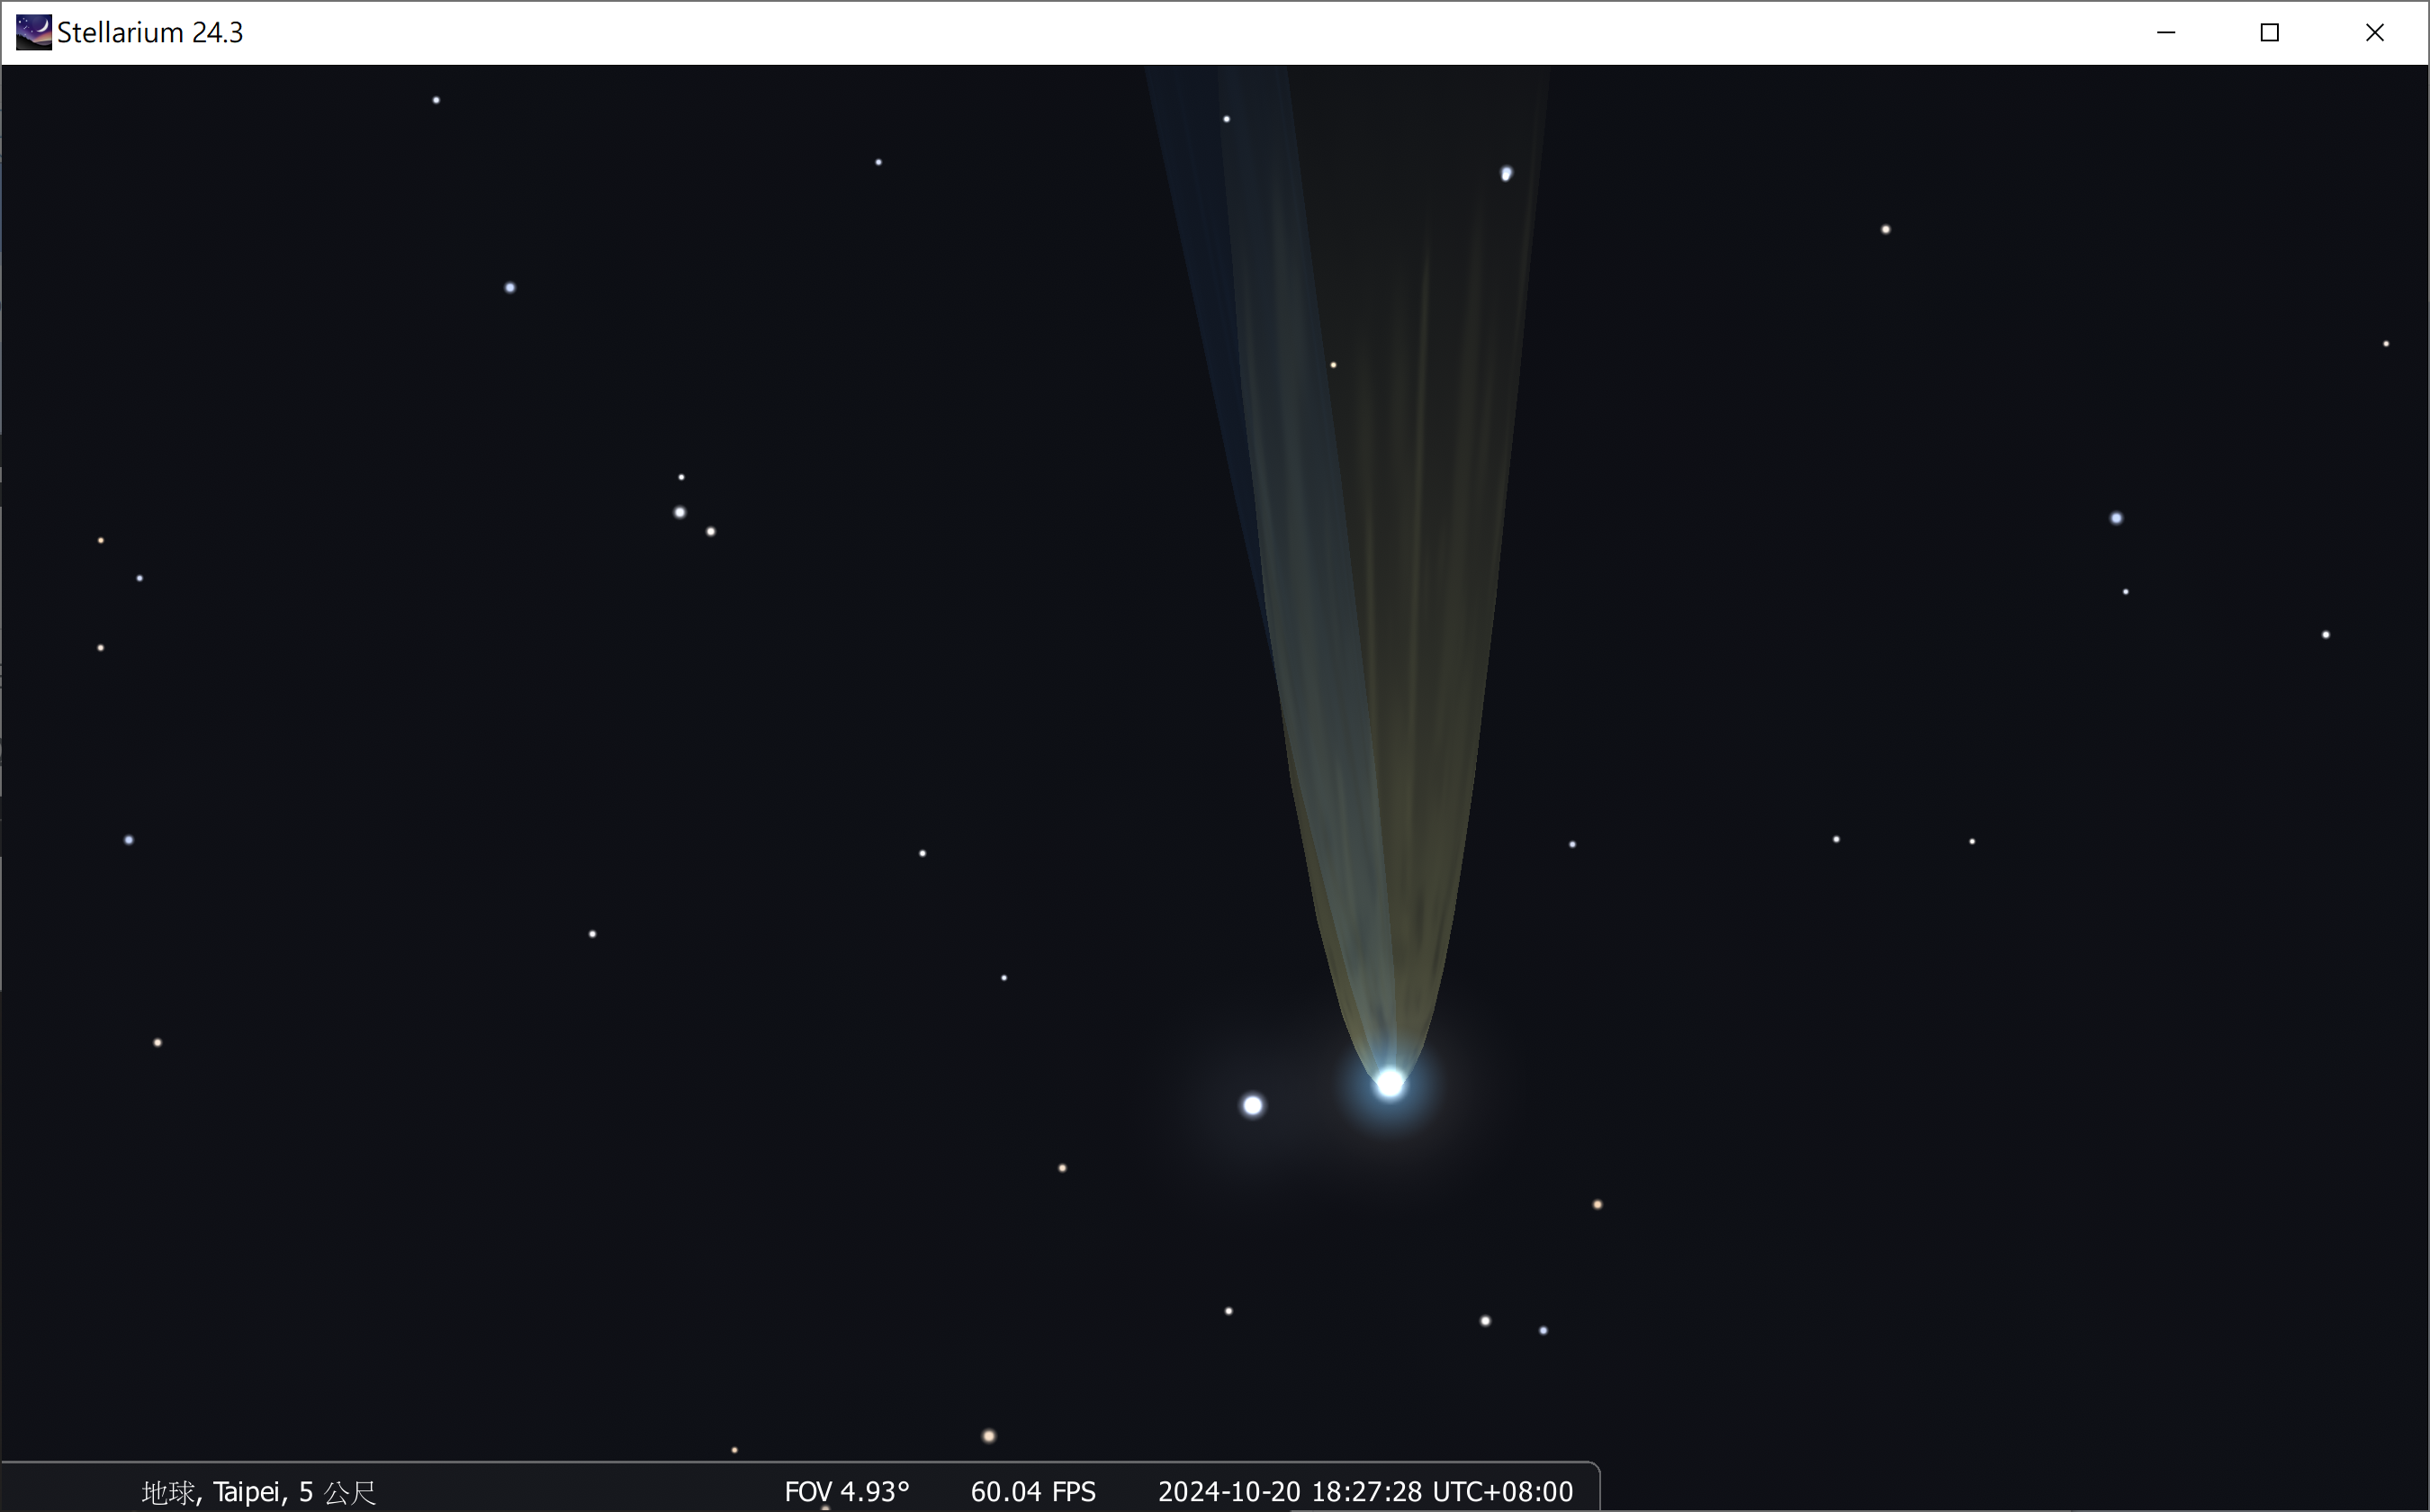Image resolution: width=2430 pixels, height=1512 pixels.
Task: Click the Stellarium app icon in title bar
Action: tap(33, 32)
